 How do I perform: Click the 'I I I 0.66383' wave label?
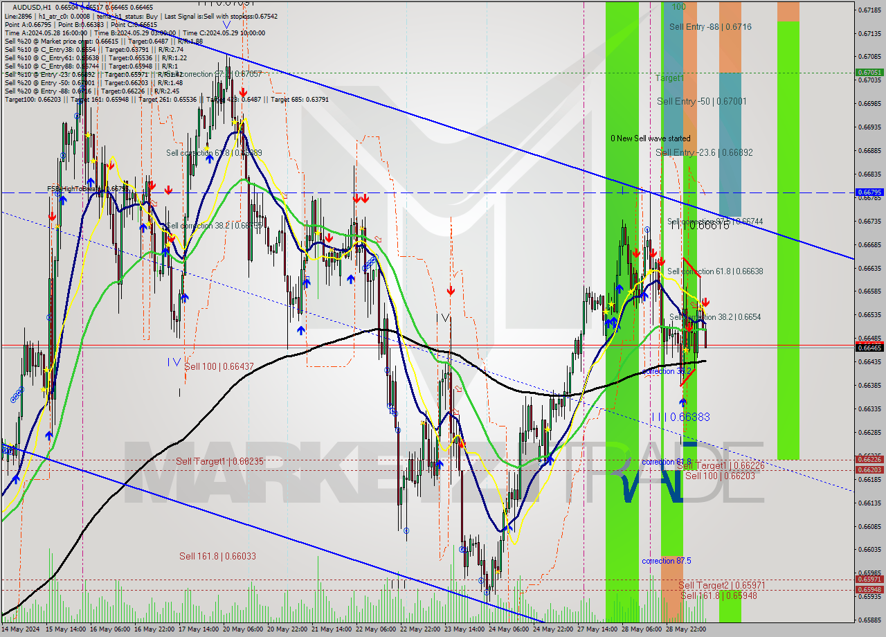[x=680, y=417]
